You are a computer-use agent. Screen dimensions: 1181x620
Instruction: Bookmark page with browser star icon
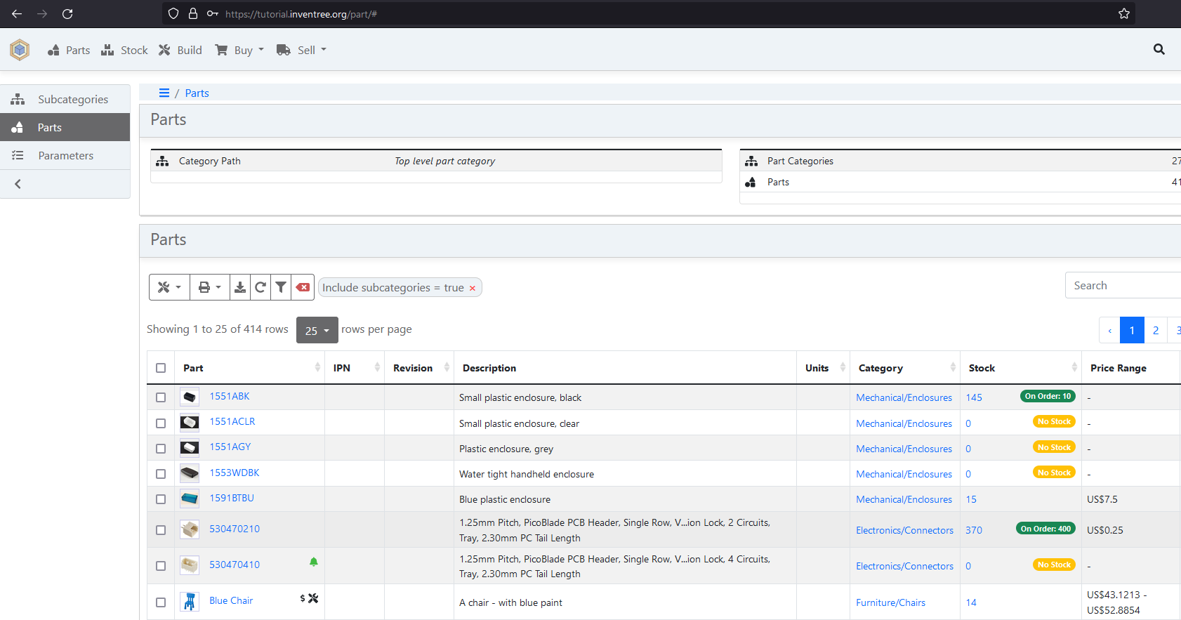[1123, 14]
